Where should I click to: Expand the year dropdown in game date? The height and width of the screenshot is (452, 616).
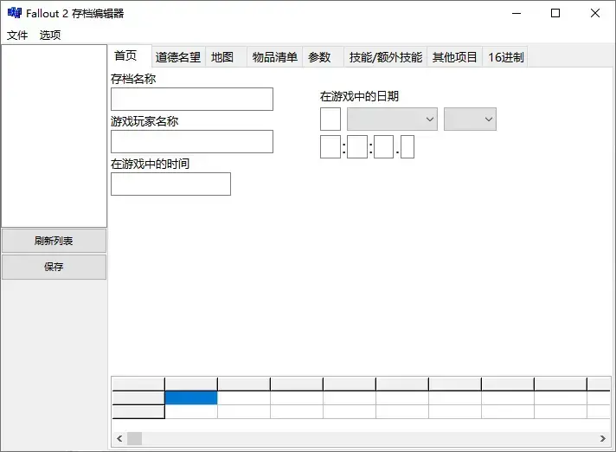470,119
